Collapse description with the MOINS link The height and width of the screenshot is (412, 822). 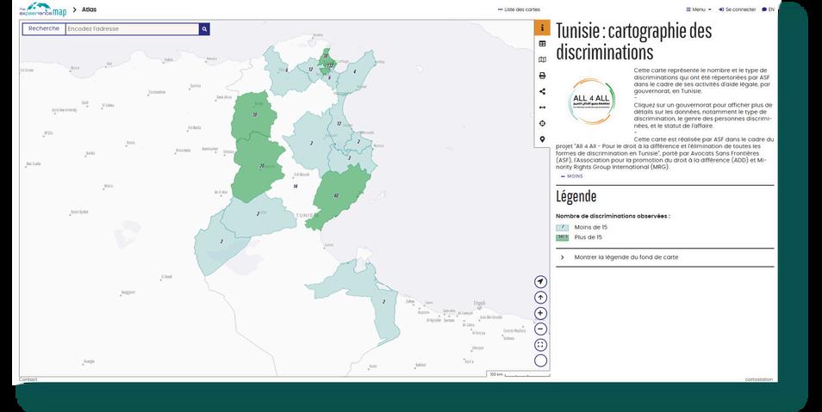(572, 176)
